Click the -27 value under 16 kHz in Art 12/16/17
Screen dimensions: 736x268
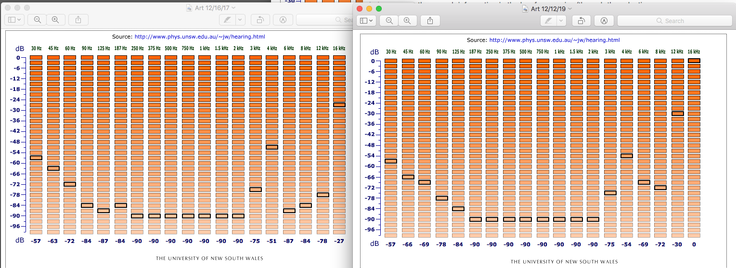[339, 241]
